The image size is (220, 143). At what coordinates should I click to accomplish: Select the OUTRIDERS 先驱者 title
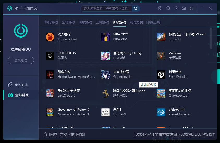coord(67,53)
